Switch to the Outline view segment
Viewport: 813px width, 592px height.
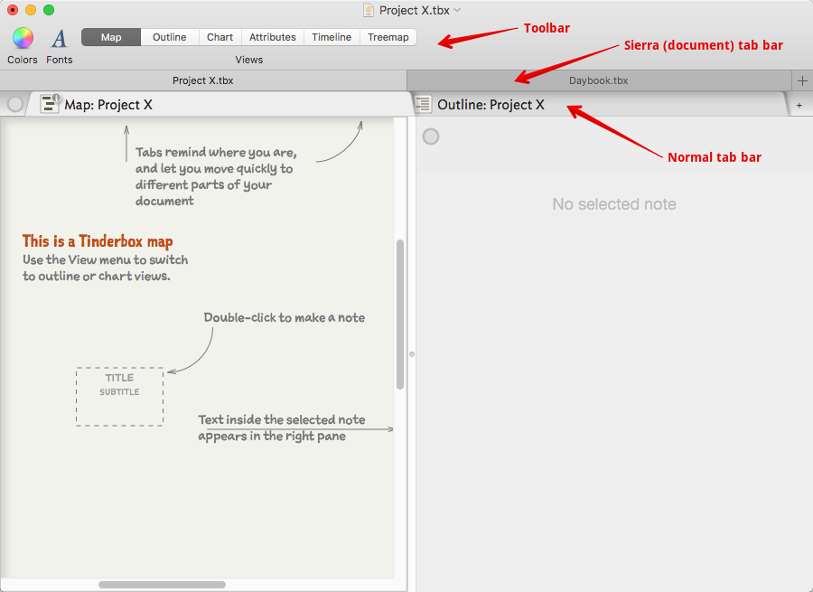click(169, 37)
